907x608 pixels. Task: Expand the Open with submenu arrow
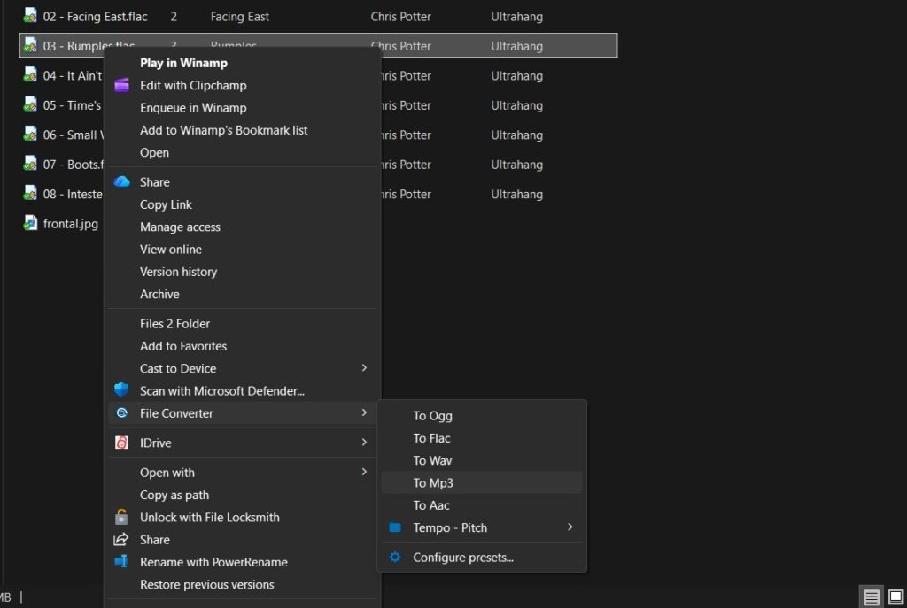364,473
